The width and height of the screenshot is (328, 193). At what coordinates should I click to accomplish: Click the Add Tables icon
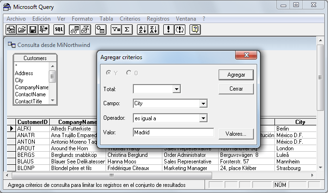click(101, 30)
